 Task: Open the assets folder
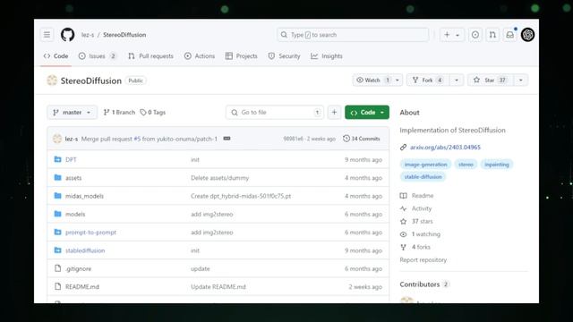click(73, 178)
